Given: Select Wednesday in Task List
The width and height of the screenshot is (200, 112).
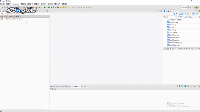Looking at the screenshot, I should tap(173, 22).
